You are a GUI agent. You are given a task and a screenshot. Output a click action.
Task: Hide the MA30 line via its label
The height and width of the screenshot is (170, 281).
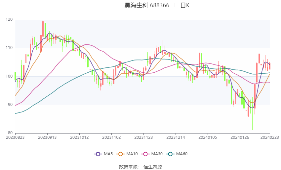point(157,154)
